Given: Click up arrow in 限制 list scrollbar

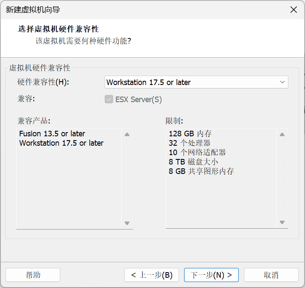Looking at the screenshot, I should click(x=282, y=134).
